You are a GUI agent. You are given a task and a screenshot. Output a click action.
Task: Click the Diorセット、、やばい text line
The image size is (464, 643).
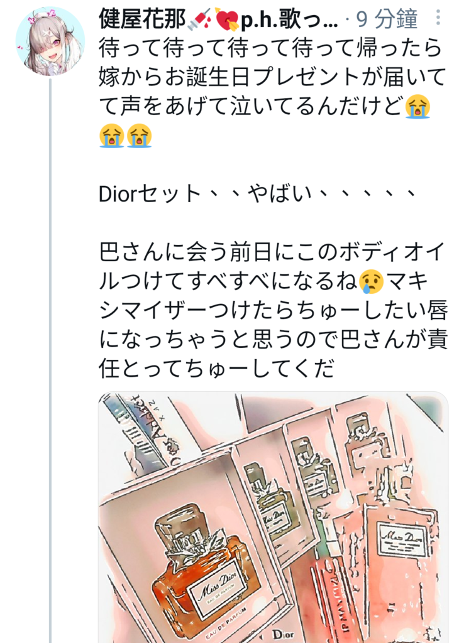258,193
